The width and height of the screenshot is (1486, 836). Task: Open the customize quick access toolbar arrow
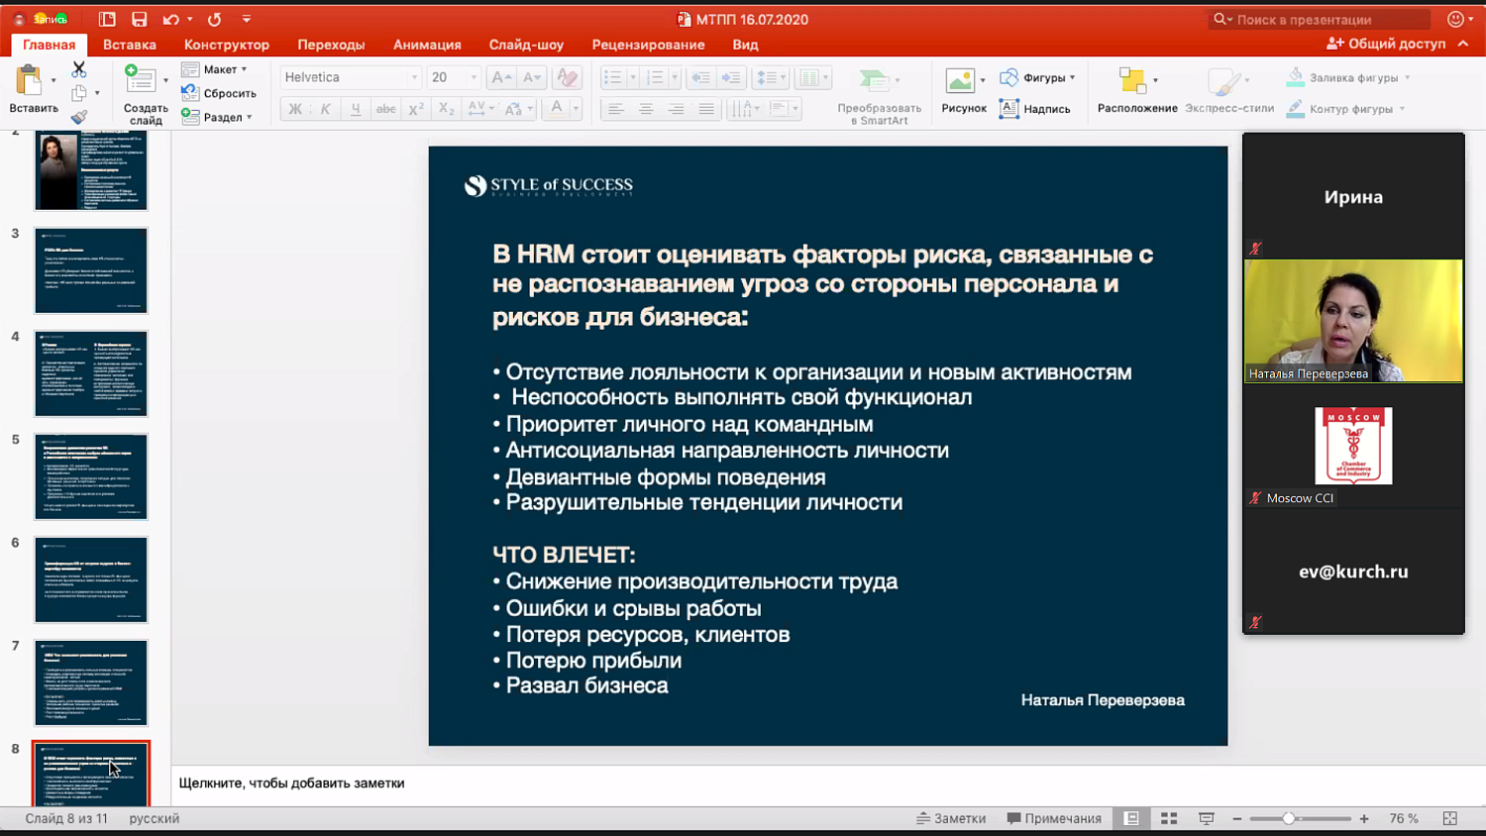pyautogui.click(x=247, y=19)
